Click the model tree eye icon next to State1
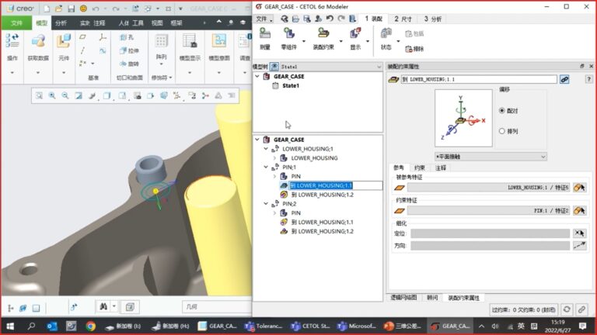The width and height of the screenshot is (597, 335). click(274, 67)
